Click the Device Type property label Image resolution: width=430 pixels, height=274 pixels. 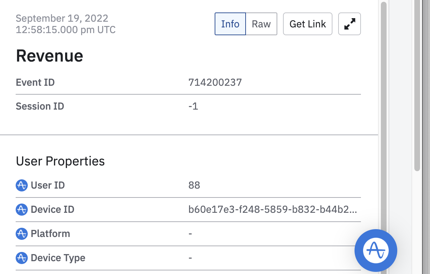point(58,258)
